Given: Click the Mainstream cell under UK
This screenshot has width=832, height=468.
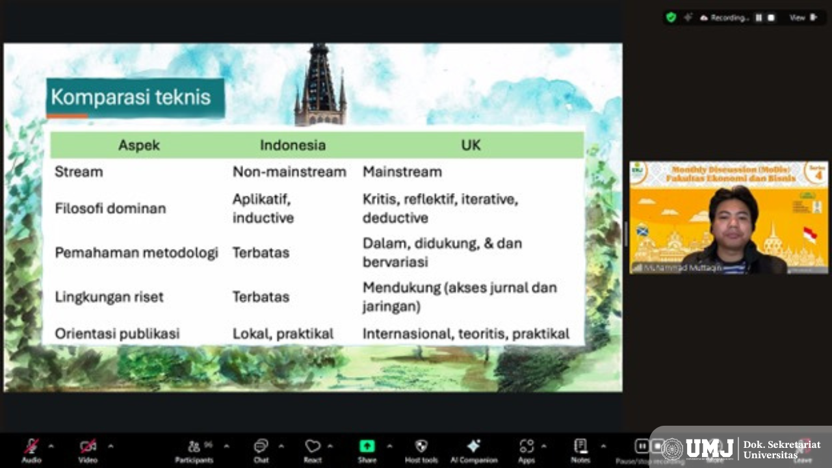Looking at the screenshot, I should (x=402, y=172).
